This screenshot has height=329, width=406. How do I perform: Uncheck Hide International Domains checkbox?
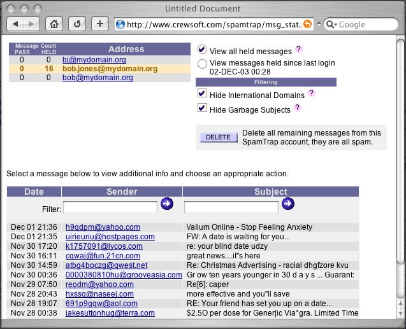click(x=202, y=94)
